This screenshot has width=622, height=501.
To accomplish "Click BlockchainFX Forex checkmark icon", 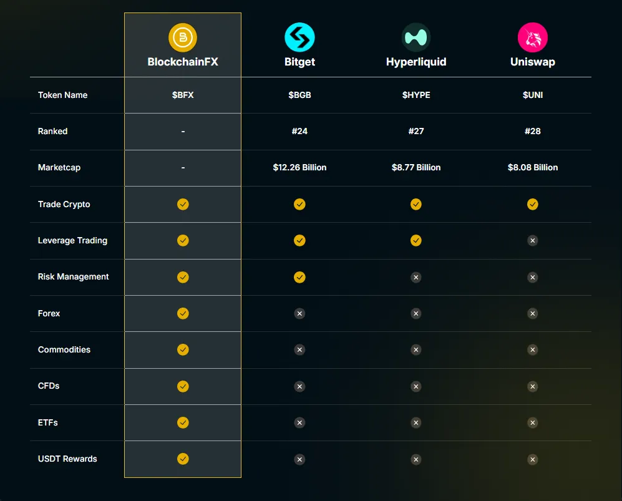I will (183, 313).
